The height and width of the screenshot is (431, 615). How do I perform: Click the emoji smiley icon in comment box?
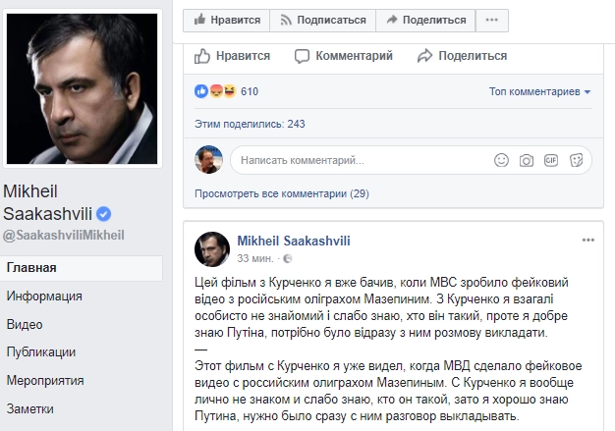[501, 159]
